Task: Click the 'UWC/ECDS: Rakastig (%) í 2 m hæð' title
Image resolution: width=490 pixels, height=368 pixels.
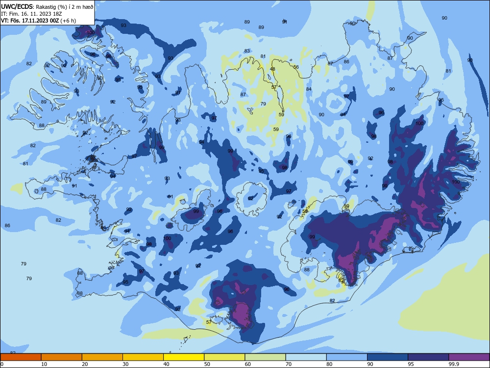Action: 47,7
